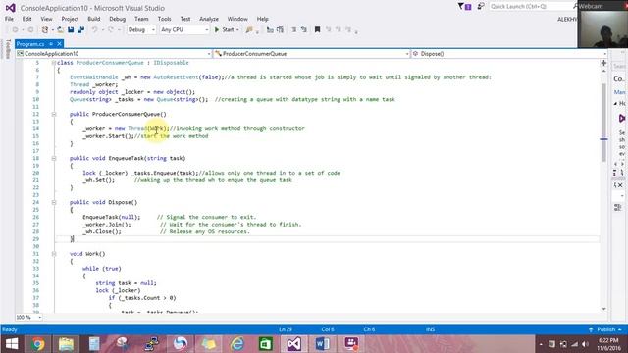The image size is (628, 353).
Task: Click the Save All toolbar icon
Action: [x=80, y=30]
